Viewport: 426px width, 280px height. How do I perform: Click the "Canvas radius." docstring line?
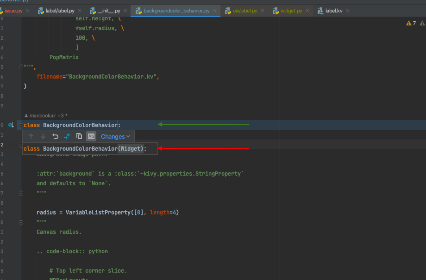[59, 232]
